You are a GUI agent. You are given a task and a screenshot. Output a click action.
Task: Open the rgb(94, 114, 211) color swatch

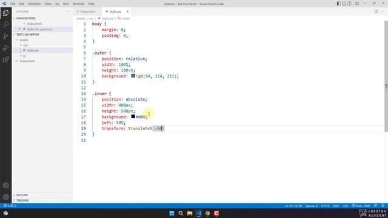133,76
